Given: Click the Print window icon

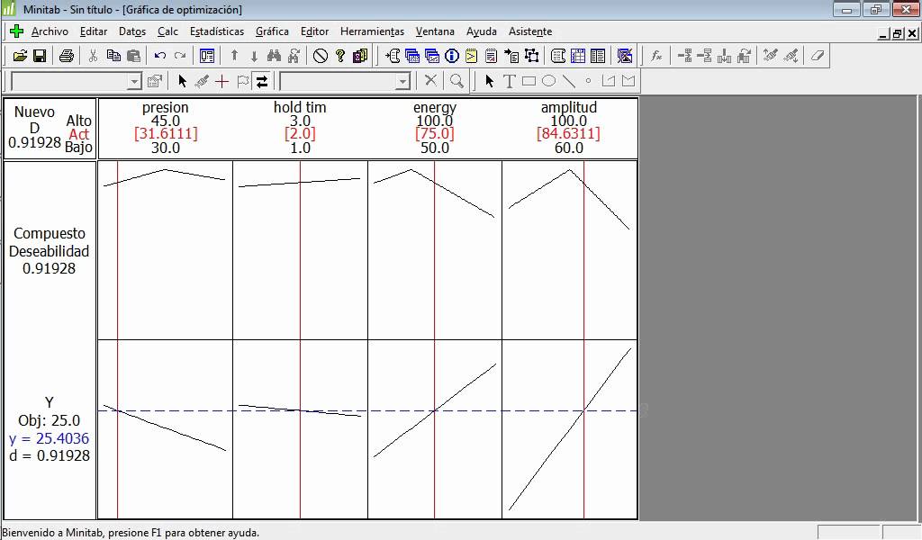Looking at the screenshot, I should (67, 56).
